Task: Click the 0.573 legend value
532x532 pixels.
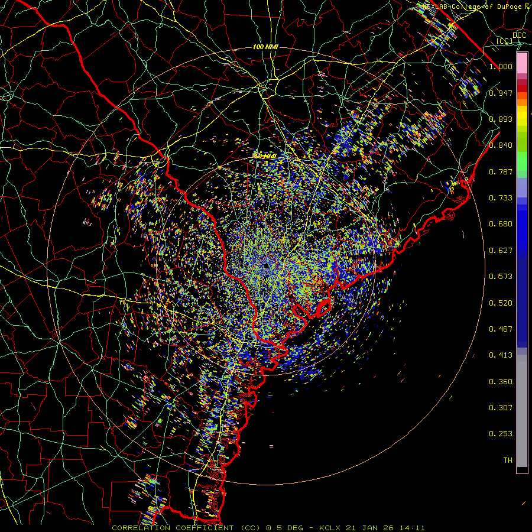Action: [501, 277]
